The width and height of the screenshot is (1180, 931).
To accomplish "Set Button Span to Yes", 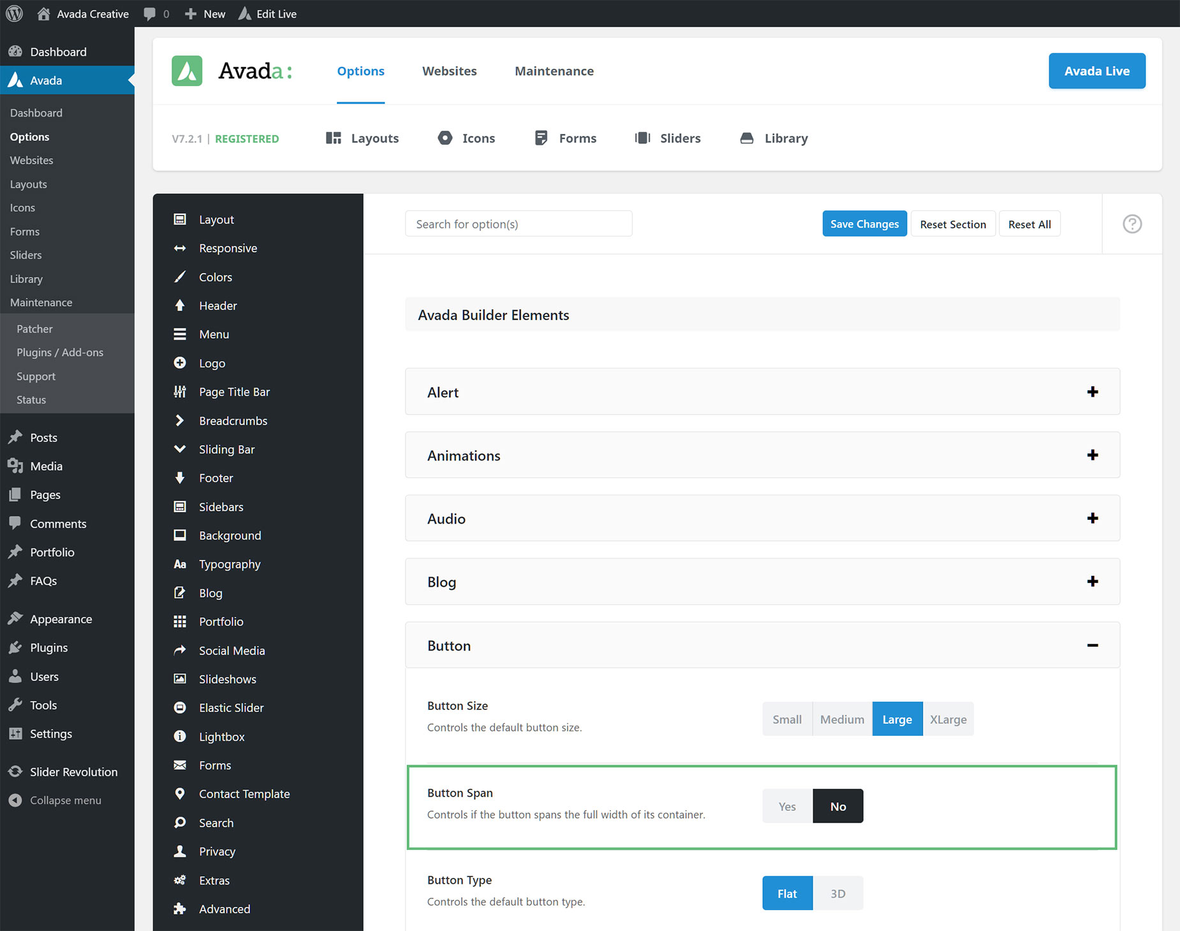I will 787,806.
